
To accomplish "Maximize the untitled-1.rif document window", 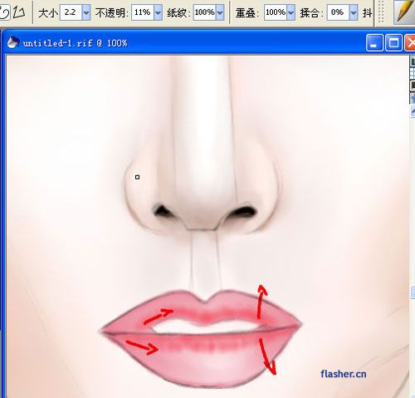I will click(x=393, y=43).
